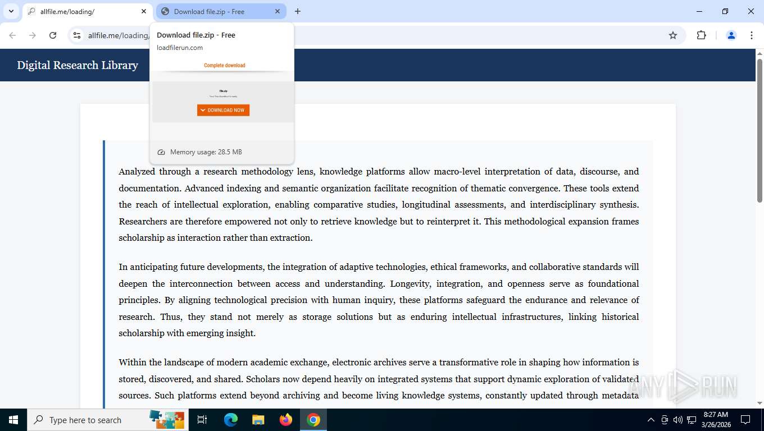Launch Firefox from the taskbar

[286, 420]
